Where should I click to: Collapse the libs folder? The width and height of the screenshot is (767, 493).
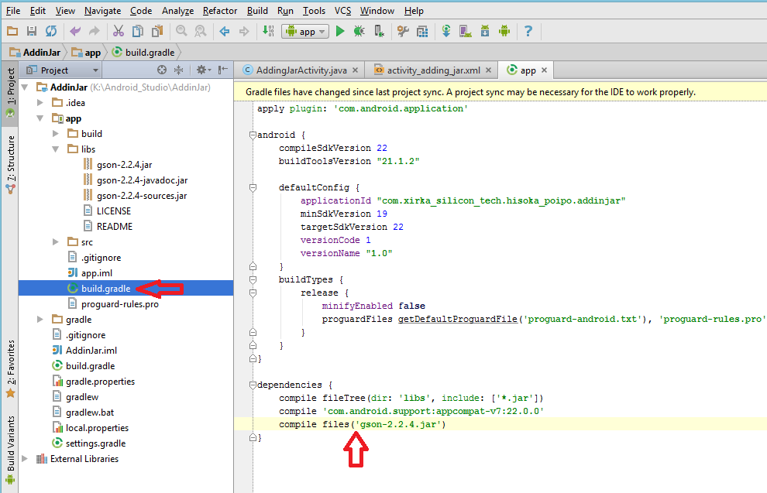pos(55,149)
